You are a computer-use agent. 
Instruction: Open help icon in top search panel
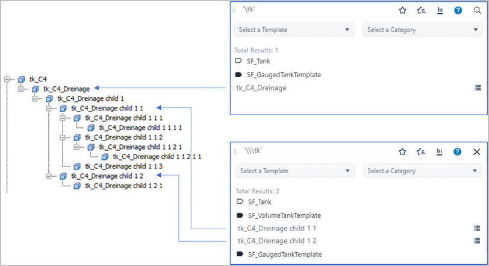tap(458, 10)
